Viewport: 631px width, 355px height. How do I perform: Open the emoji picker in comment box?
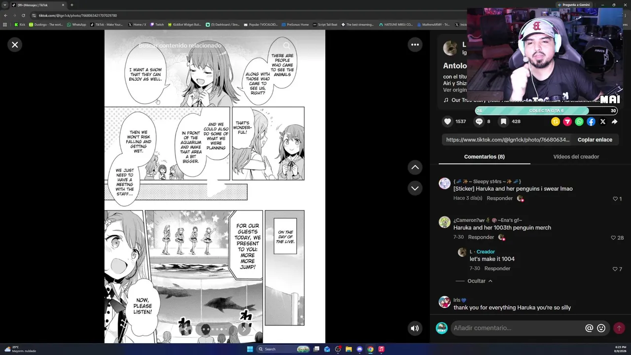[x=601, y=328]
